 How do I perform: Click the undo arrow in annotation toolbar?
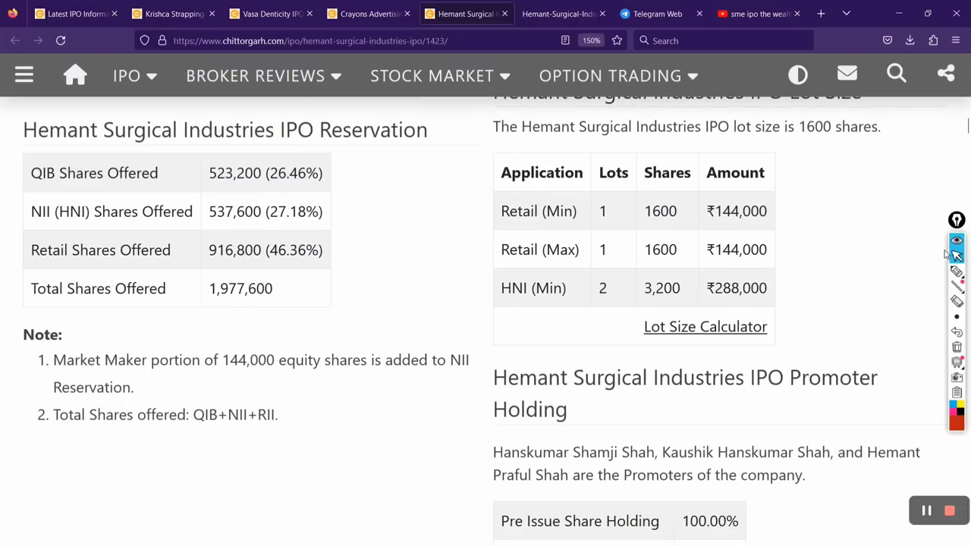click(x=957, y=331)
